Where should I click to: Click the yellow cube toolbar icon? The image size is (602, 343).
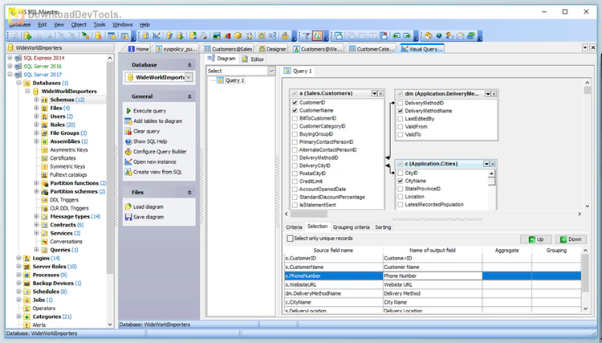[238, 36]
